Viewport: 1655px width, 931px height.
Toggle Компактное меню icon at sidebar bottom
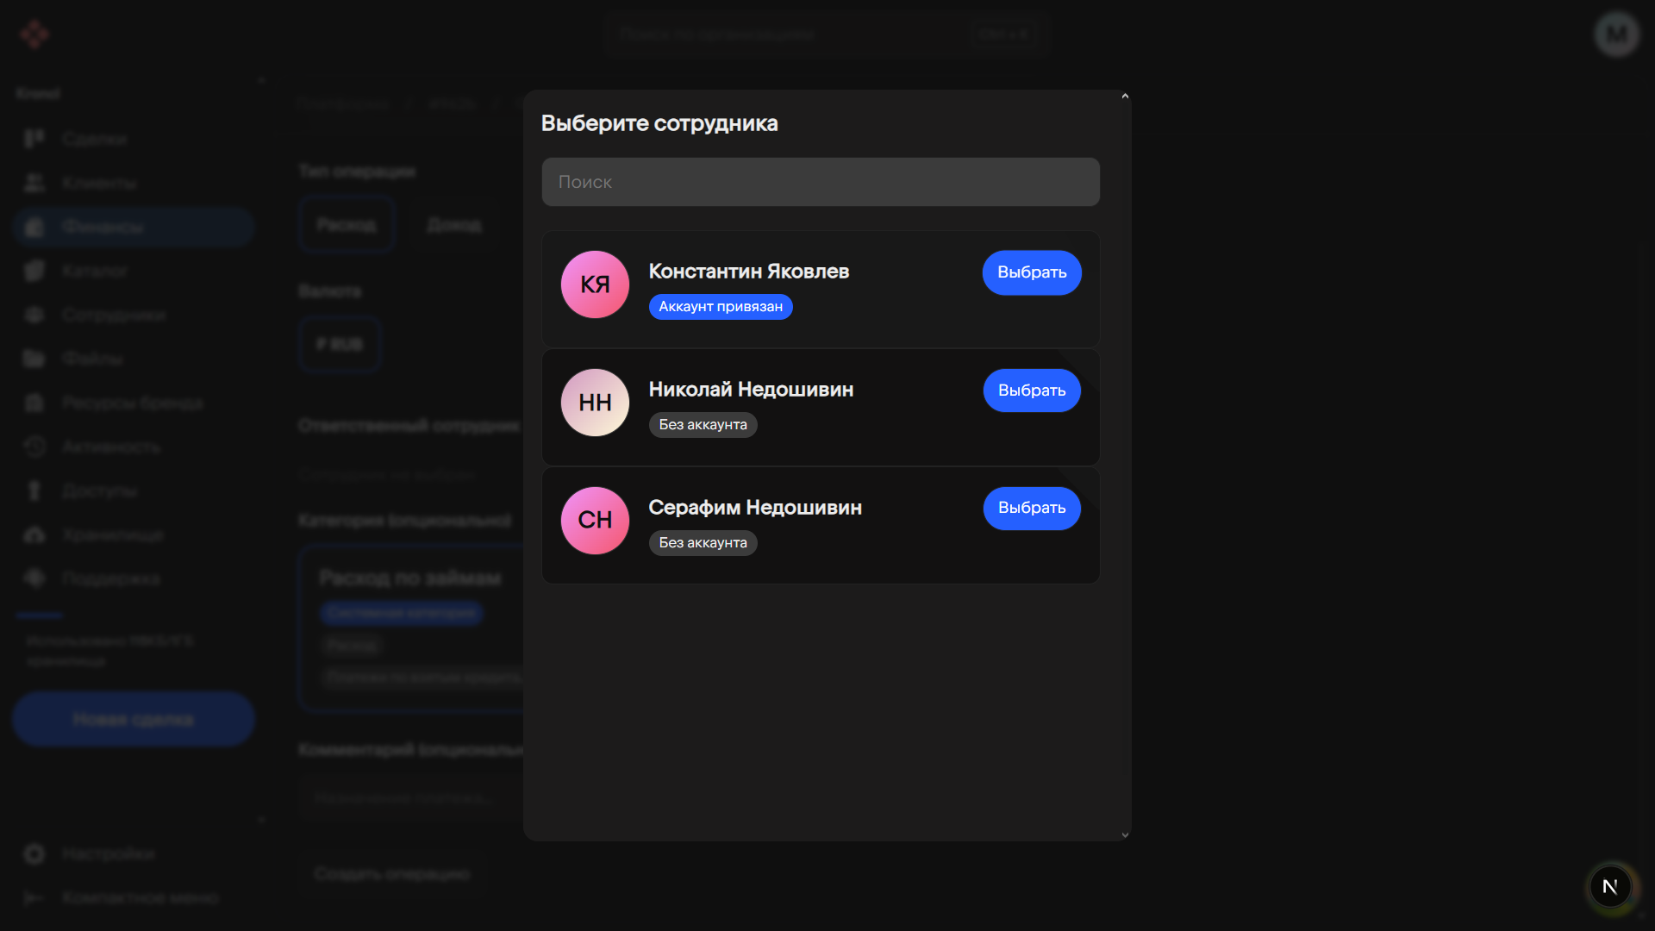tap(34, 897)
